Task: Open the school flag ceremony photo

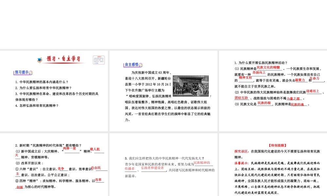Action: (x=191, y=86)
